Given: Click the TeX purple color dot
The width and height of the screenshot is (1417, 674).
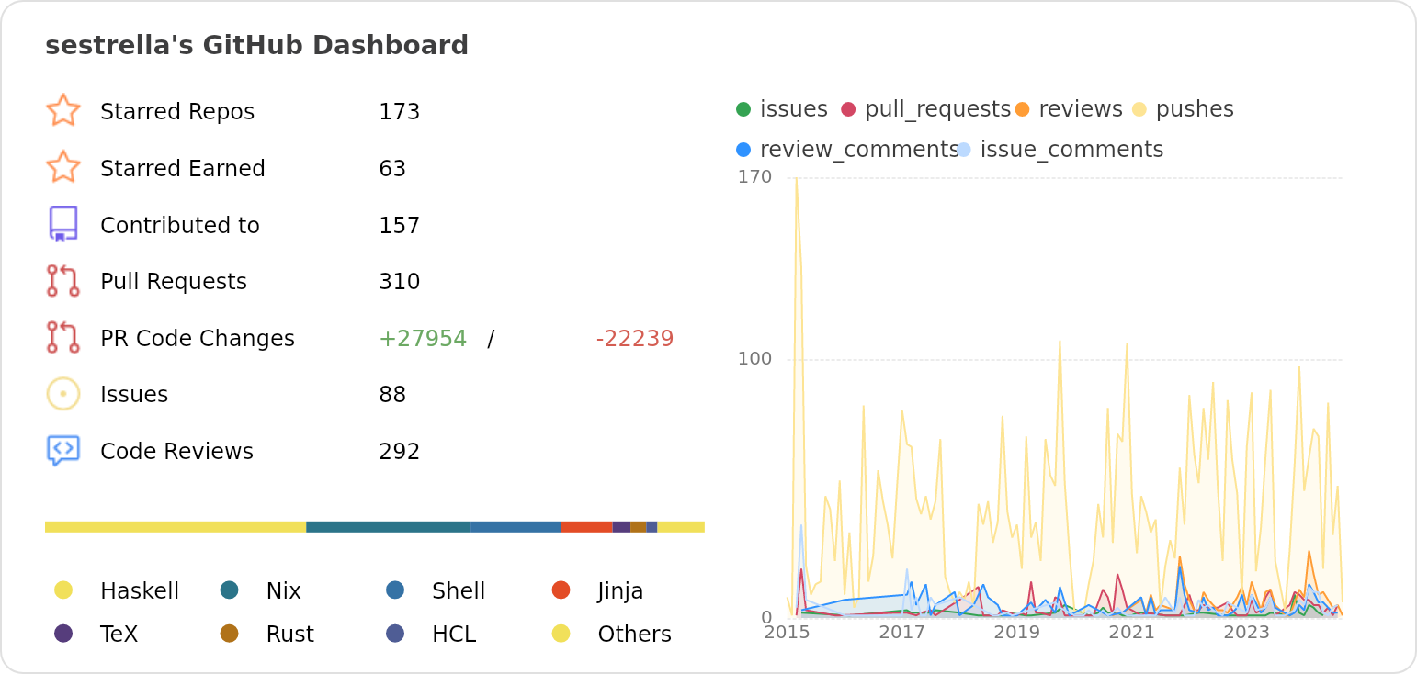Looking at the screenshot, I should click(63, 634).
